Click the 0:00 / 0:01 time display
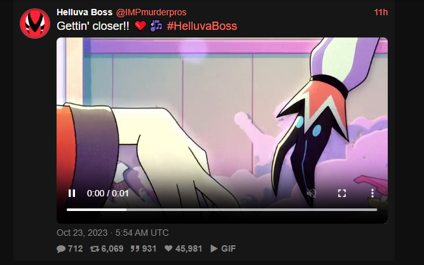The image size is (424, 265). tap(107, 193)
